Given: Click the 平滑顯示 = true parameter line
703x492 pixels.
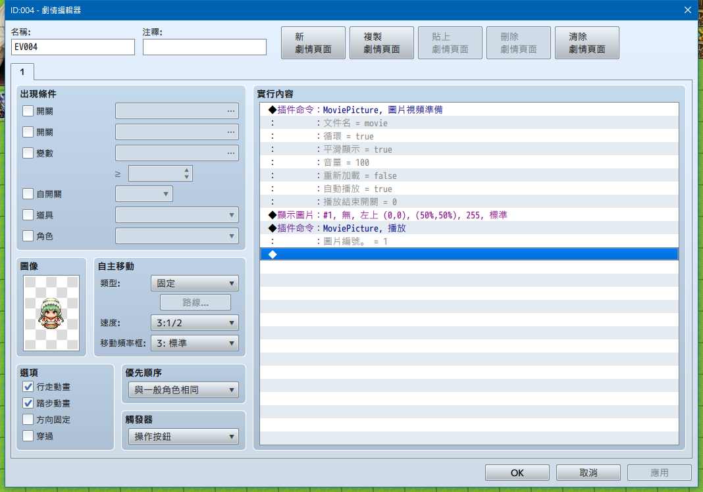Looking at the screenshot, I should (469, 149).
